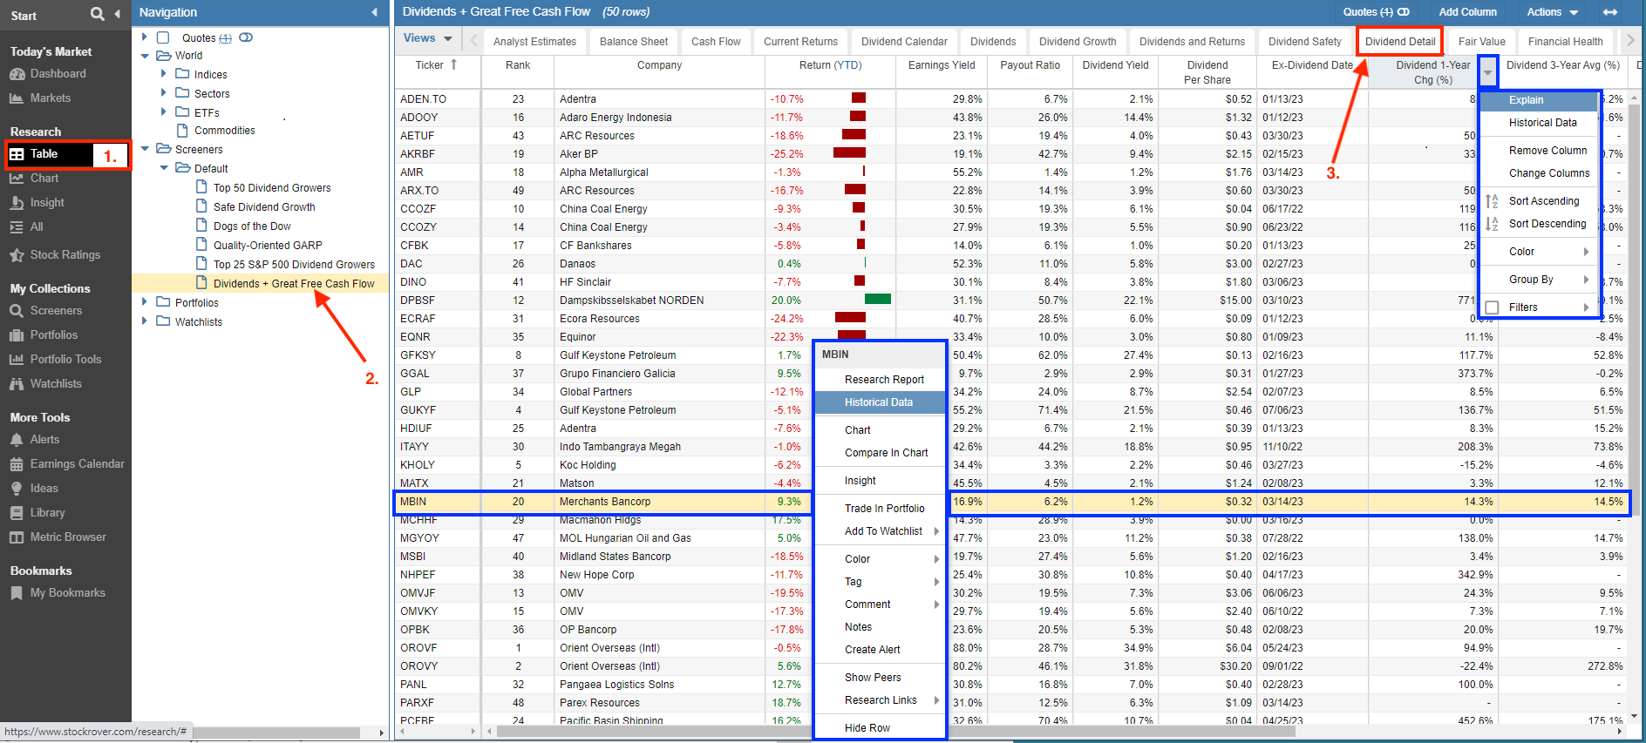Open the search magnifier in Start bar
Viewport: 1646px width, 743px height.
pyautogui.click(x=97, y=14)
